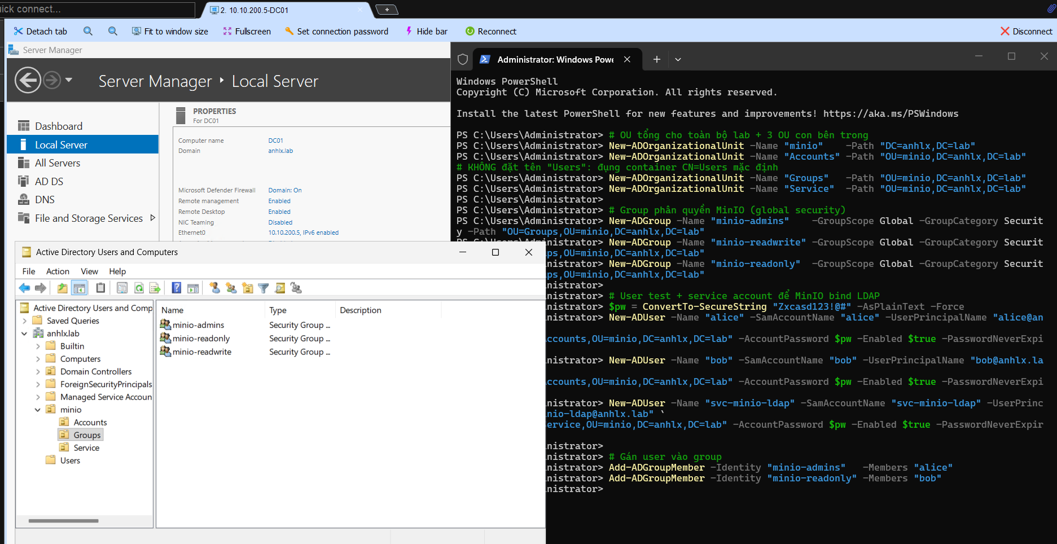Open new PowerShell tab with plus icon

tap(657, 59)
